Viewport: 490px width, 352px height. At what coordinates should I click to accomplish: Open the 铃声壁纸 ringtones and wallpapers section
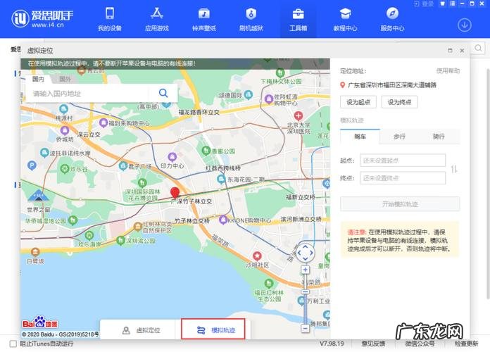[204, 20]
